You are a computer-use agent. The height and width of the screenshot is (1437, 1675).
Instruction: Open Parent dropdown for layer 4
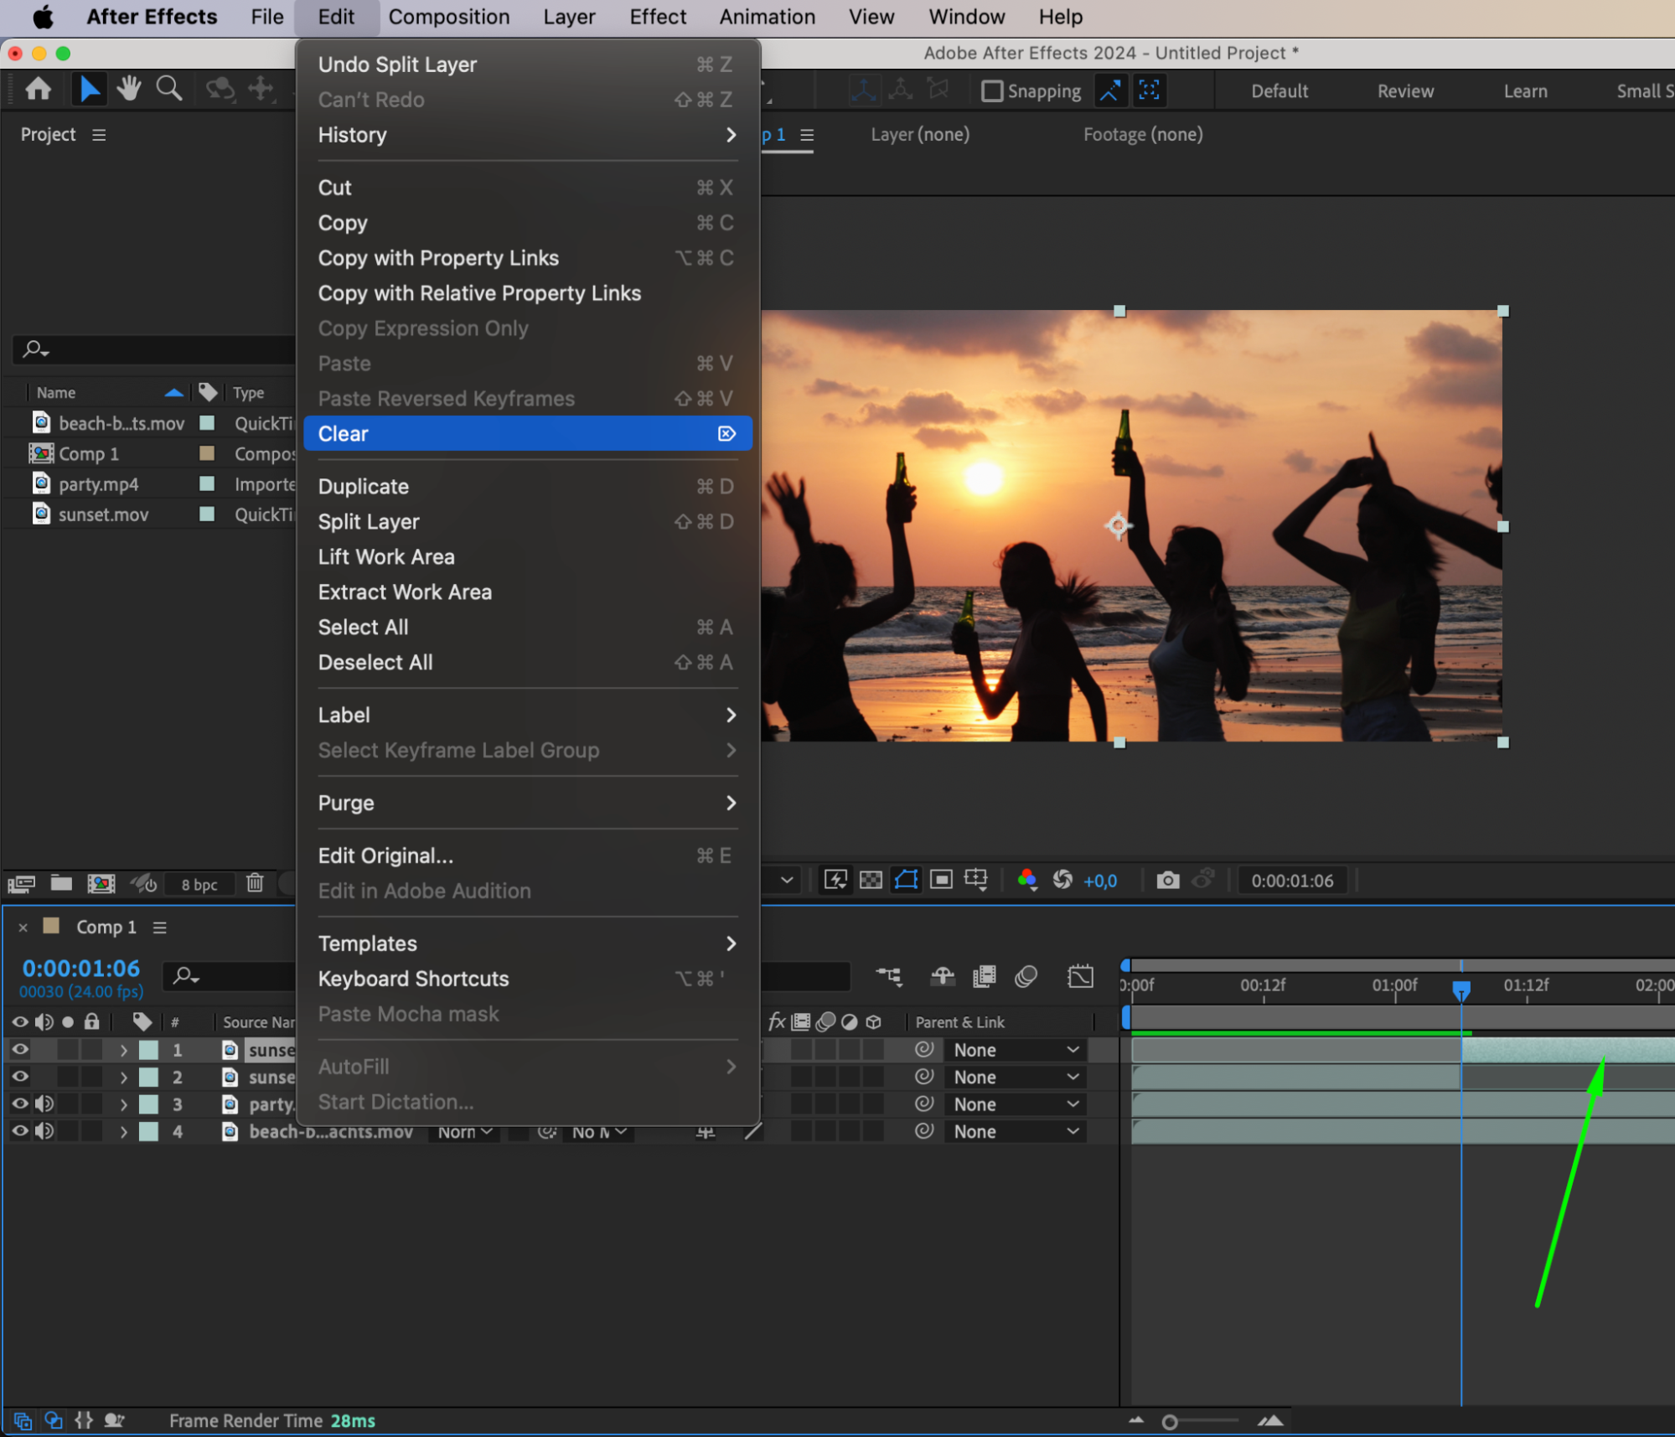[1015, 1131]
